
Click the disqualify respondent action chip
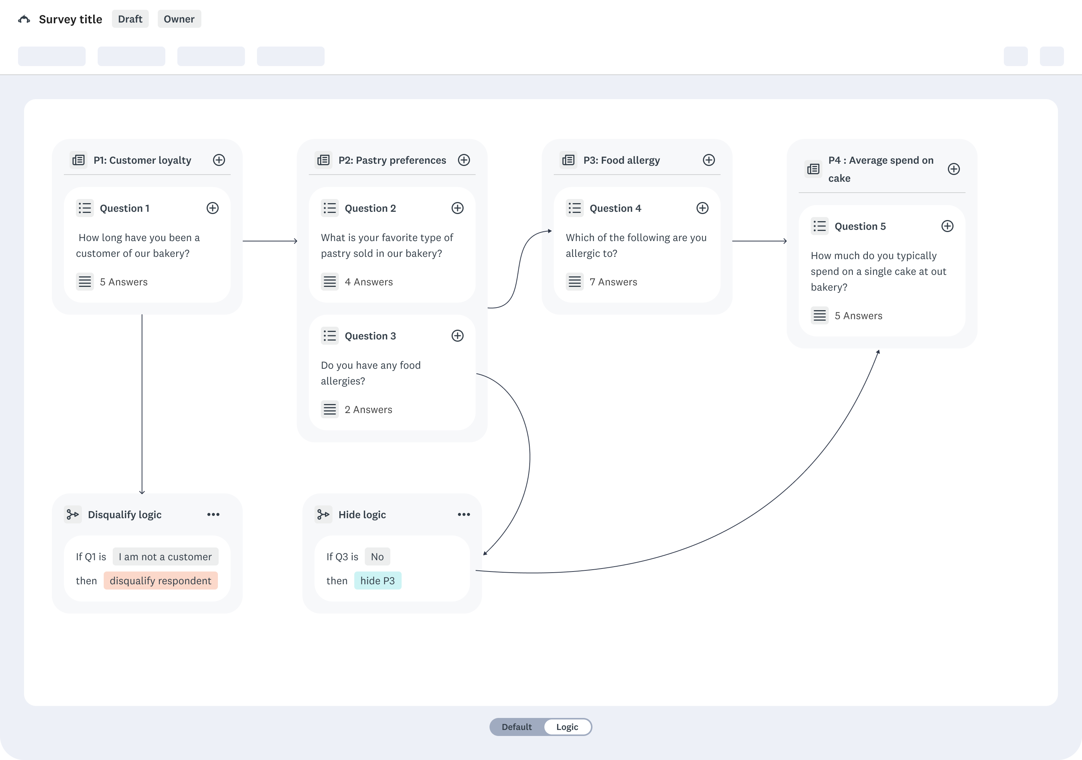pyautogui.click(x=160, y=581)
